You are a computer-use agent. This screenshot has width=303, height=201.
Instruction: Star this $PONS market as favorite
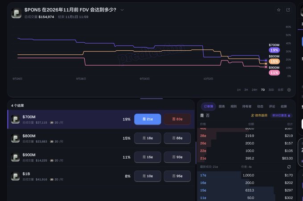(x=278, y=10)
